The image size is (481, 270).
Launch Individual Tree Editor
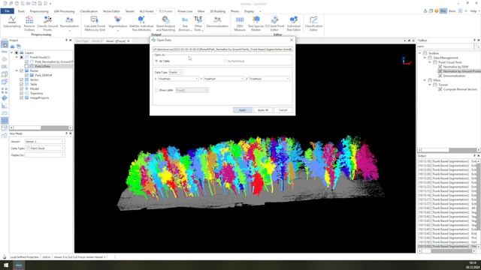(294, 23)
